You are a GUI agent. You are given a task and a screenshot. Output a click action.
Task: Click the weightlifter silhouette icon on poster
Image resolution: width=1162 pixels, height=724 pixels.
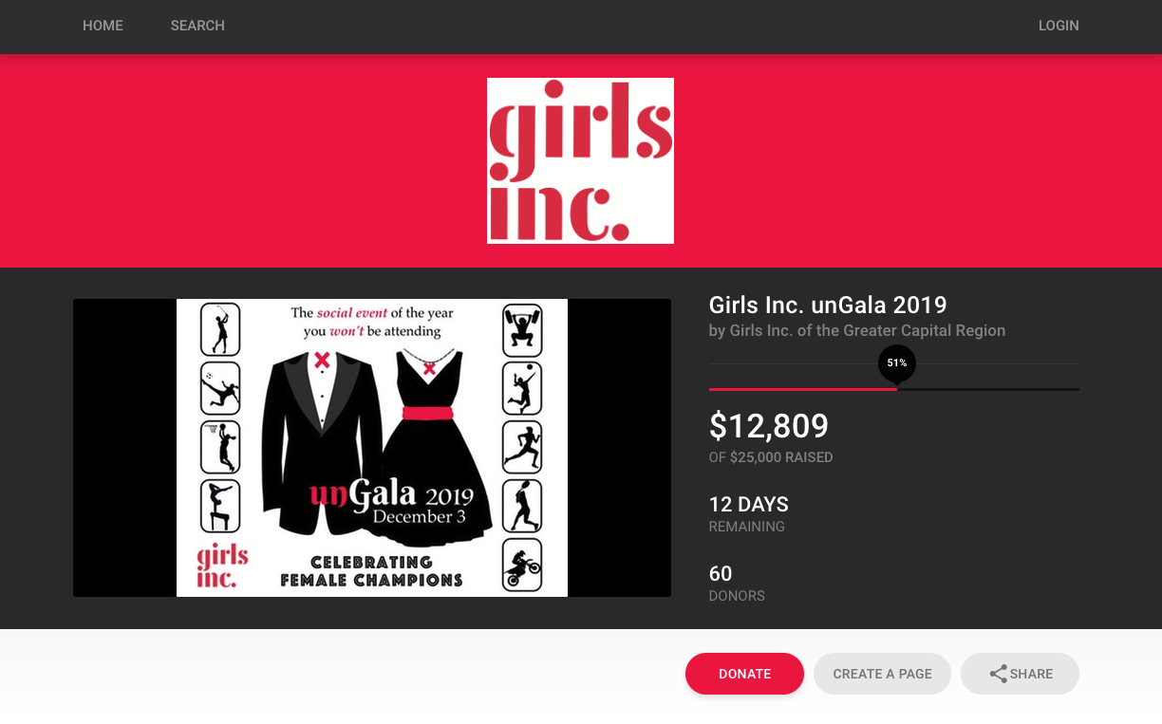522,328
